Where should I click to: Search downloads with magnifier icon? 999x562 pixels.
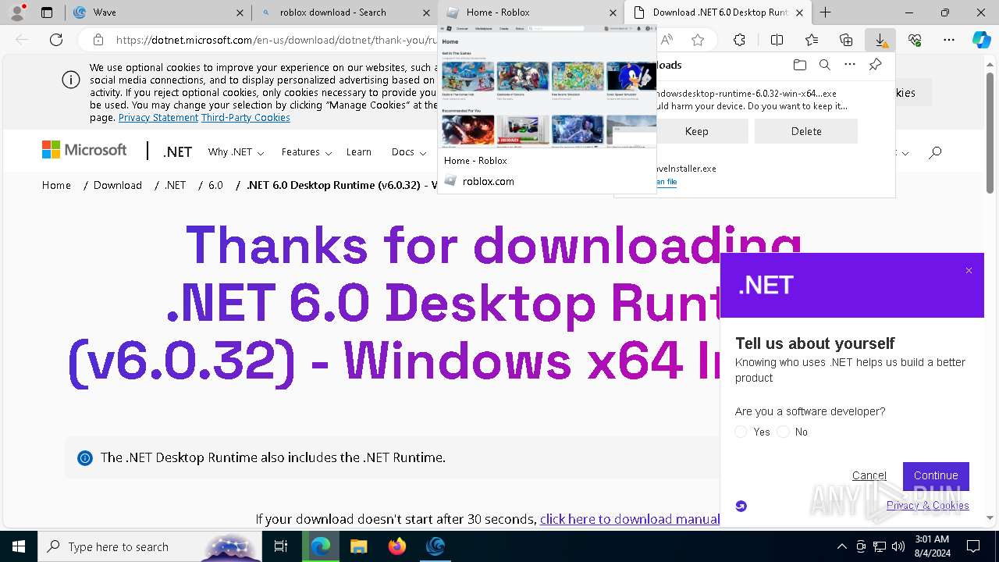coord(824,65)
